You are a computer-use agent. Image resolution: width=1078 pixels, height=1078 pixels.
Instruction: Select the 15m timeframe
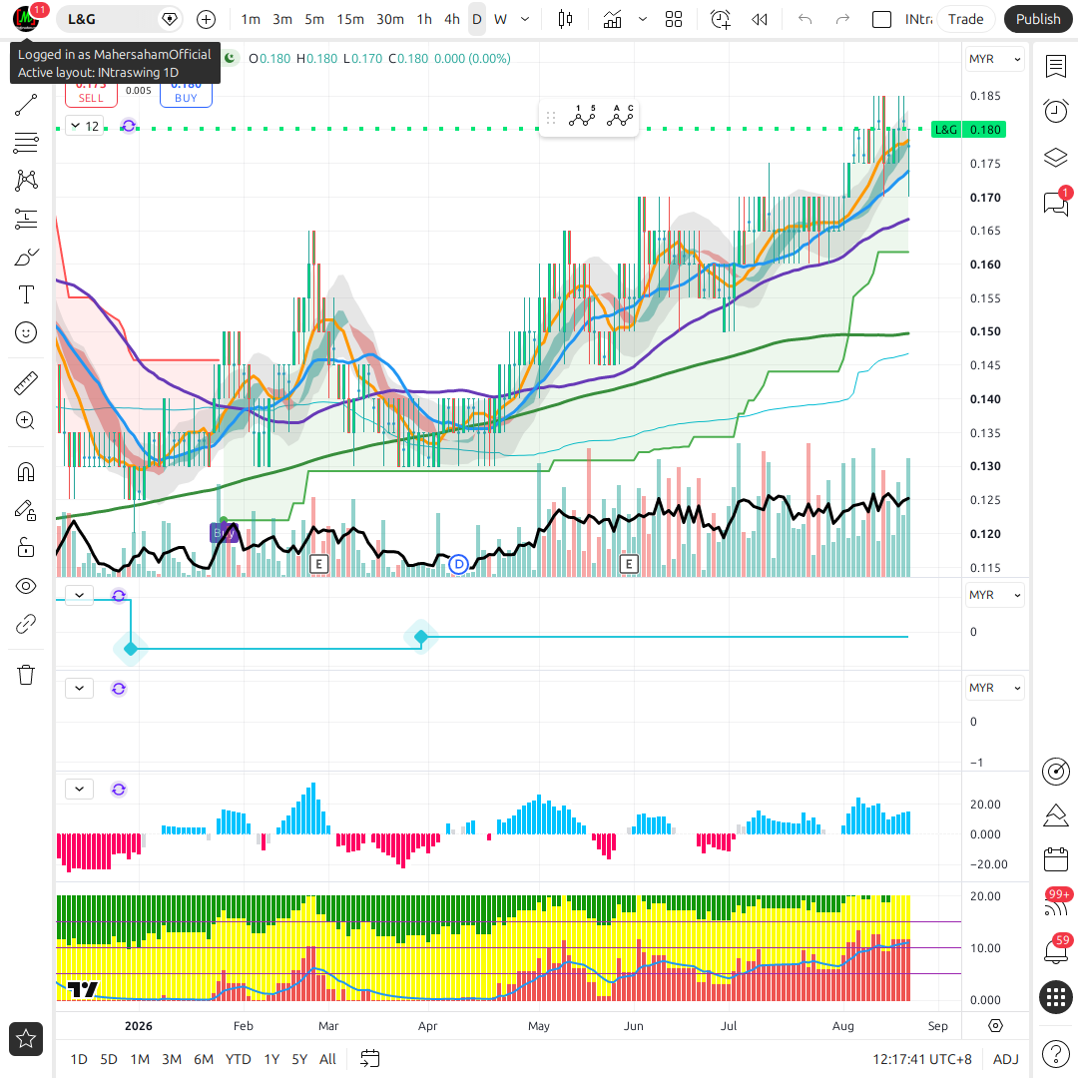click(350, 19)
